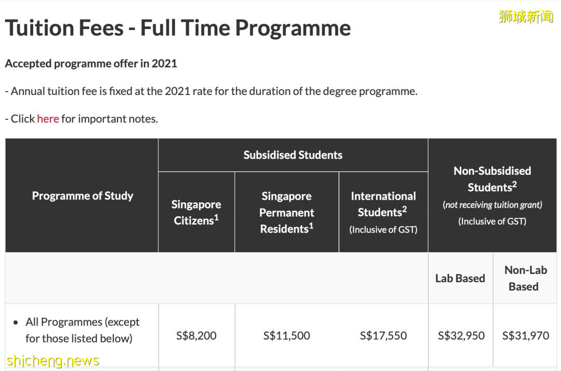Select the S$11,500 Permanent Residents fee
Image resolution: width=561 pixels, height=371 pixels.
coord(287,336)
